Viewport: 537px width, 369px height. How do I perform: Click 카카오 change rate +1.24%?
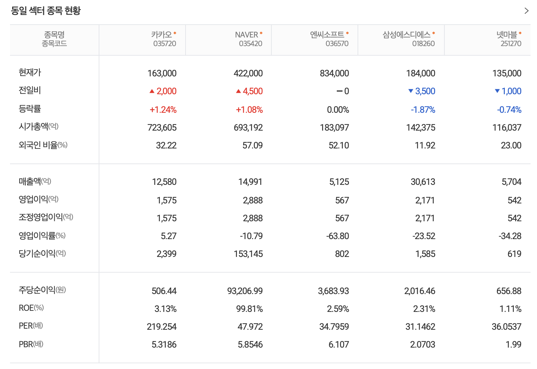(x=163, y=110)
